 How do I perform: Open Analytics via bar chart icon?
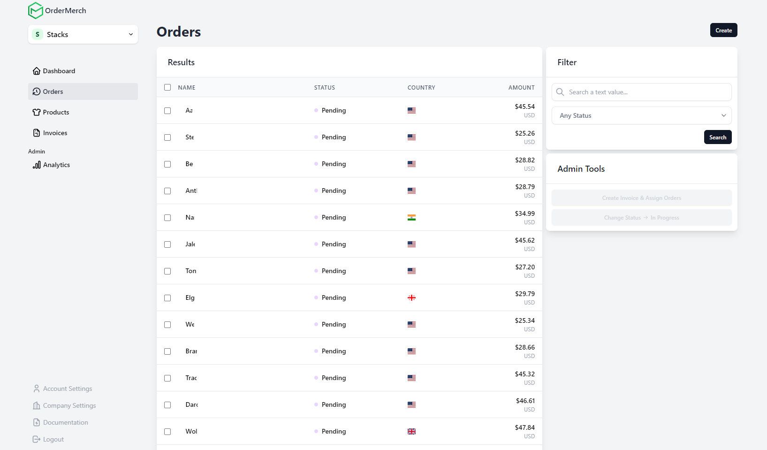point(37,165)
